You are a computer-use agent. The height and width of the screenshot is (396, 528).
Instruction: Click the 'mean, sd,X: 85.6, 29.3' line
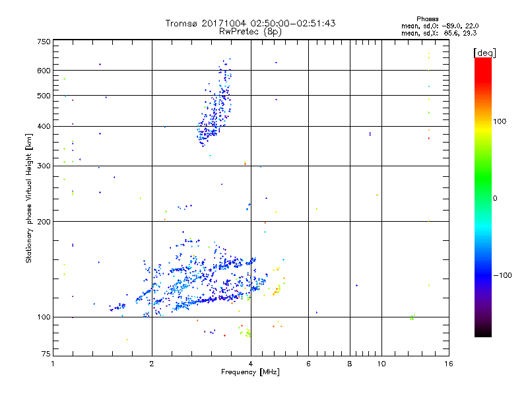439,33
